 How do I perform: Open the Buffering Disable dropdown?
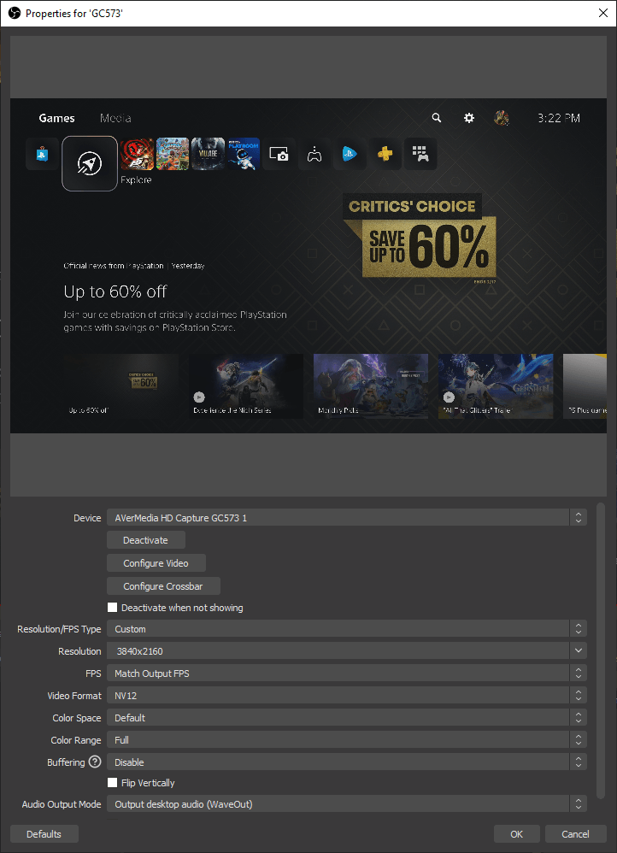(x=347, y=762)
